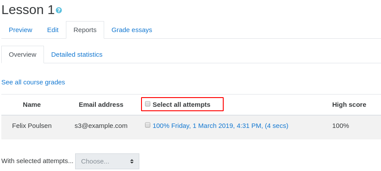Open the With selected attempts dropdown
Viewport: 381px width, 171px height.
tap(107, 161)
